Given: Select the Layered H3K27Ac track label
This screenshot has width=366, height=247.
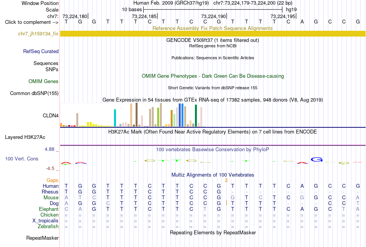Looking at the screenshot, I should [25, 137].
